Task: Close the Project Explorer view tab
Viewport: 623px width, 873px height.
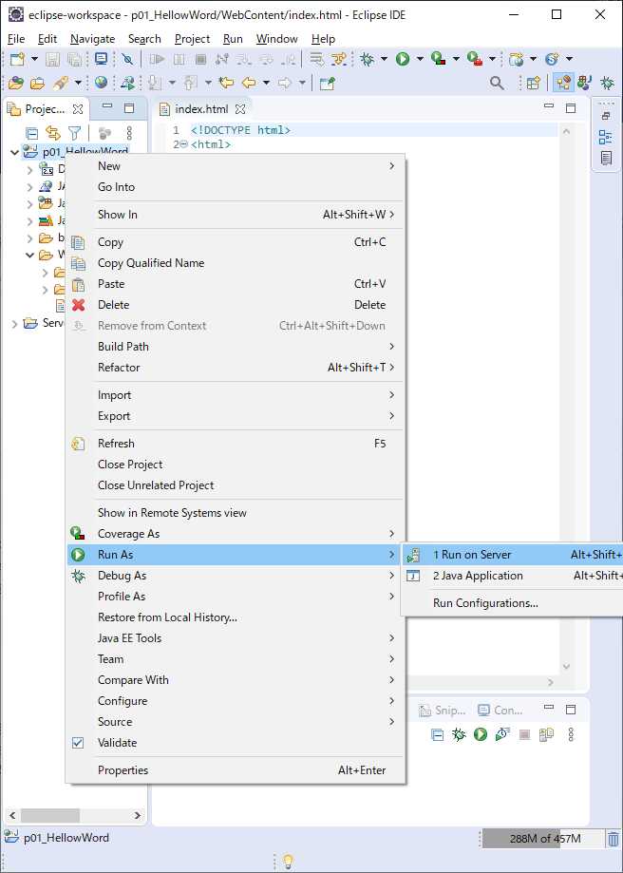Action: point(79,109)
